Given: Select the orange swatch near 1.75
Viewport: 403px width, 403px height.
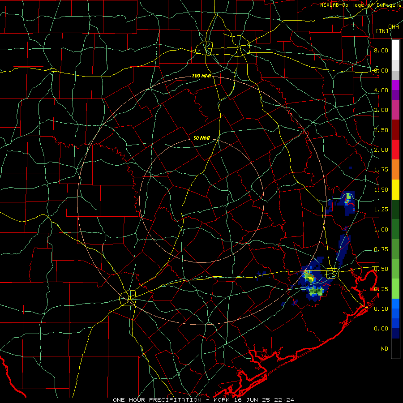Looking at the screenshot, I should tap(395, 170).
